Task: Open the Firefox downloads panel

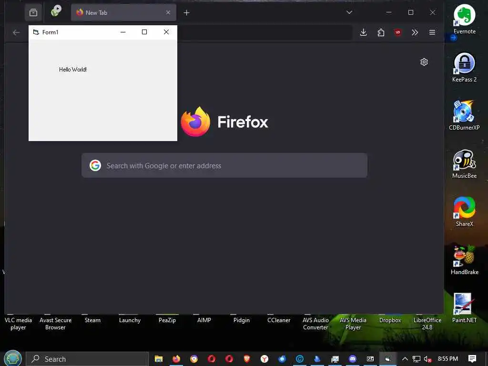Action: 363,32
